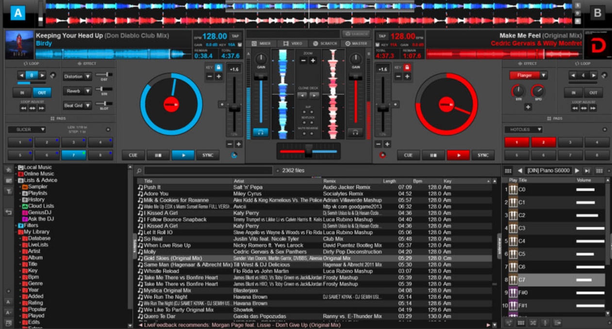Trigger slicer pad 7 on left deck
Viewport: 612px width, 329px height.
pos(74,155)
